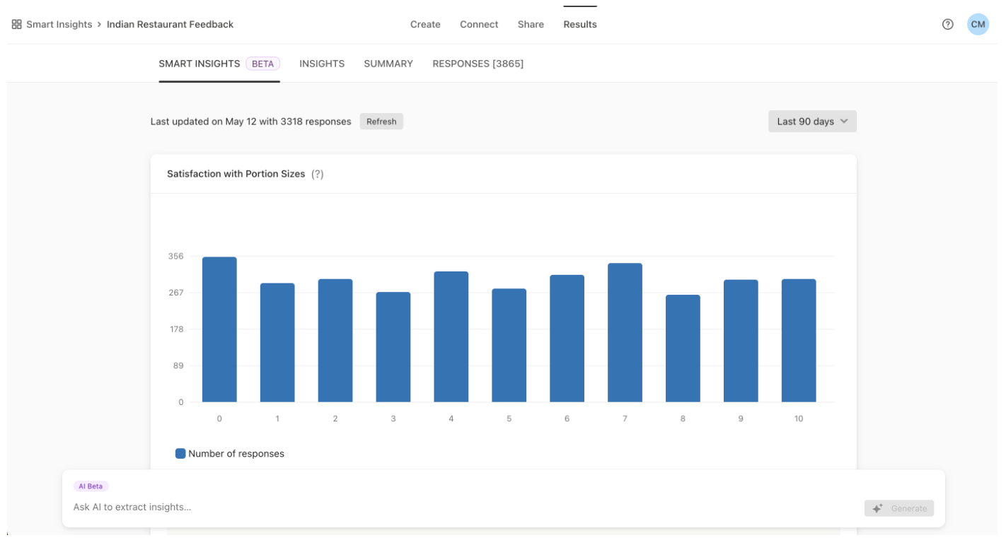Click the chart bar for score 1
This screenshot has height=540, width=1006.
click(277, 343)
